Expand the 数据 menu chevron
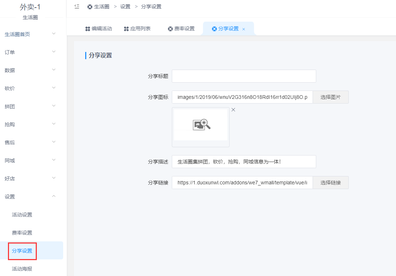Viewport: 396px width, 276px height. click(x=54, y=70)
